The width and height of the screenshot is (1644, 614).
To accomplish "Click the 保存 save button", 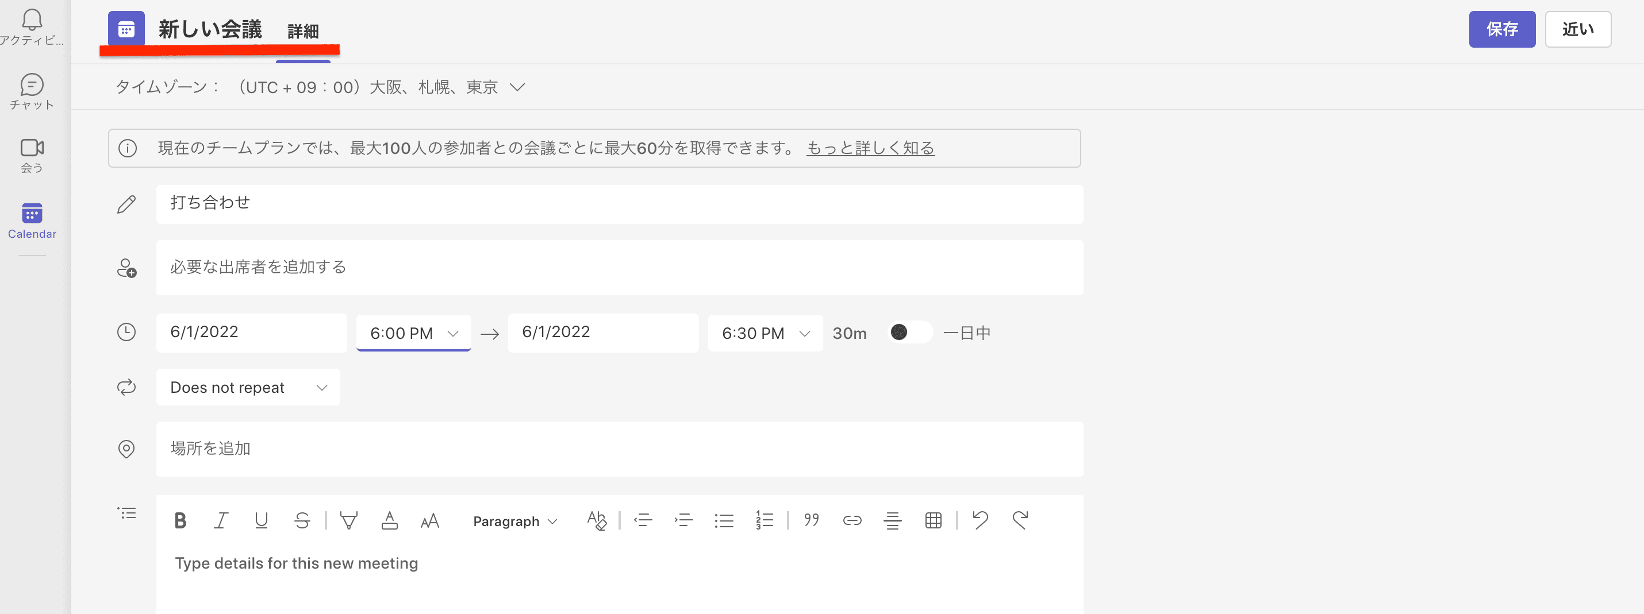I will (x=1501, y=29).
